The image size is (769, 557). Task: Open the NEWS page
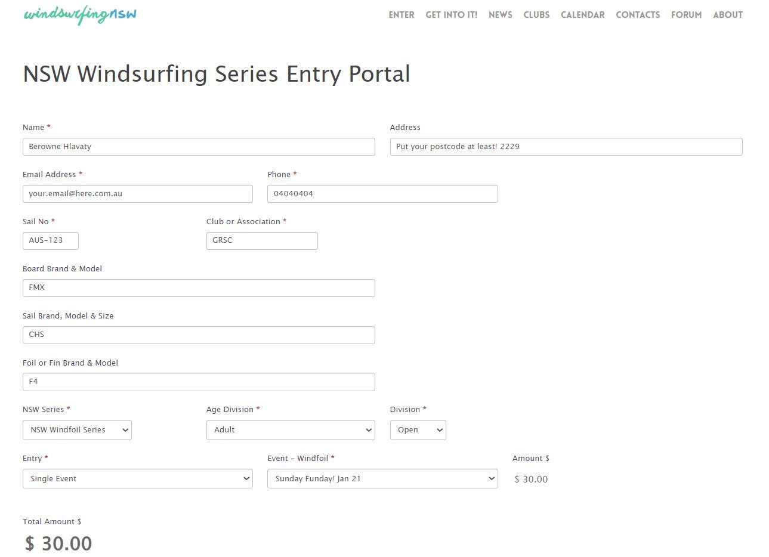(500, 15)
